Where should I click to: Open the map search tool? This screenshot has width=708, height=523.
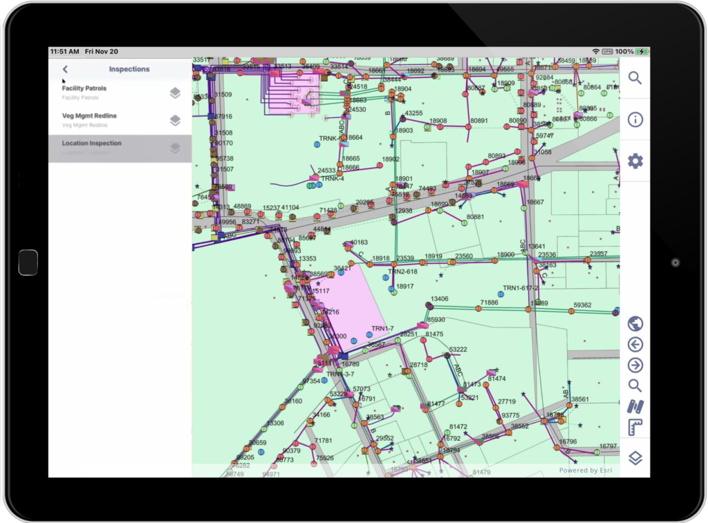[x=635, y=79]
